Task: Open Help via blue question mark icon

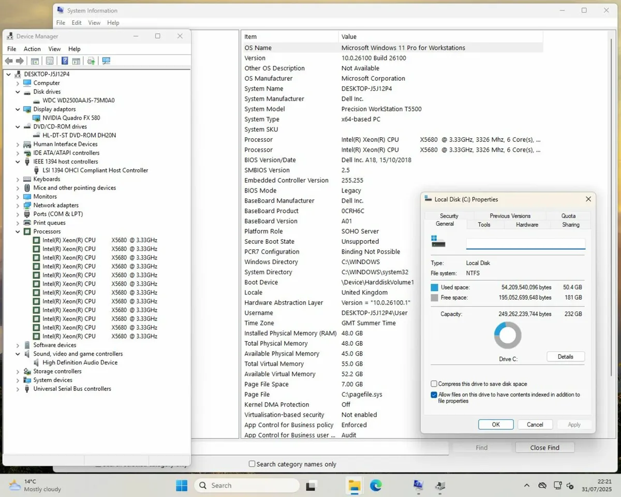Action: click(65, 61)
